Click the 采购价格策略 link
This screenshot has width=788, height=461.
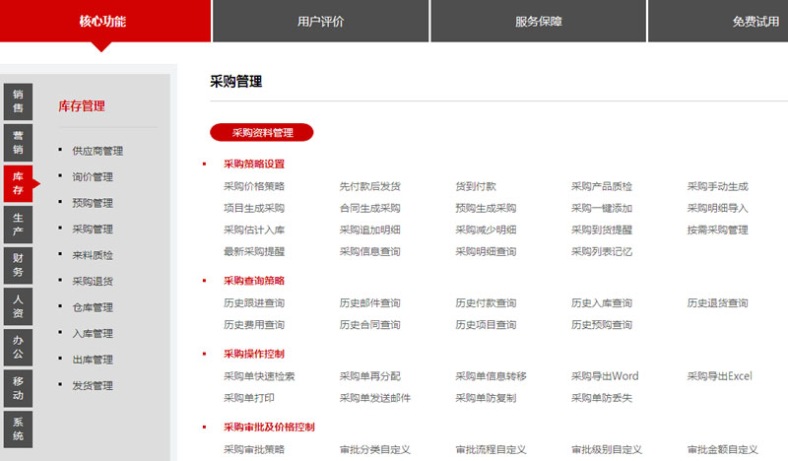pyautogui.click(x=254, y=186)
